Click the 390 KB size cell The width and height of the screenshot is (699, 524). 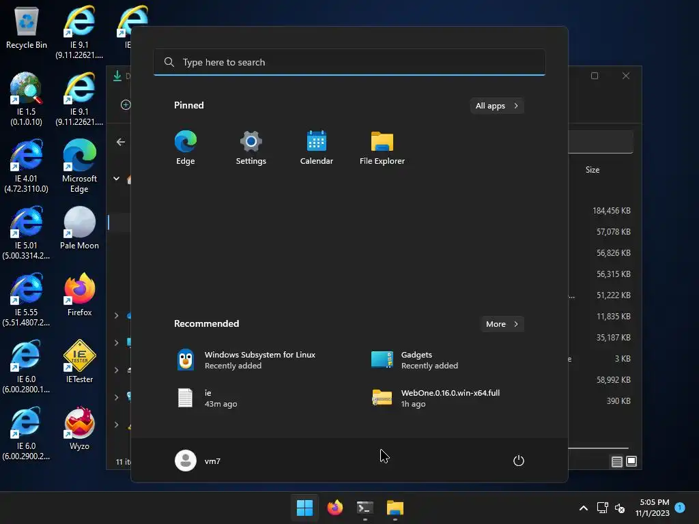pos(618,401)
